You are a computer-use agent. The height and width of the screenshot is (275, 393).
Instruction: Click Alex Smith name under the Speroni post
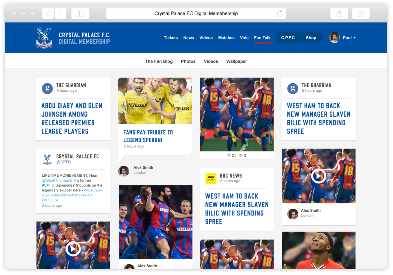pos(143,168)
